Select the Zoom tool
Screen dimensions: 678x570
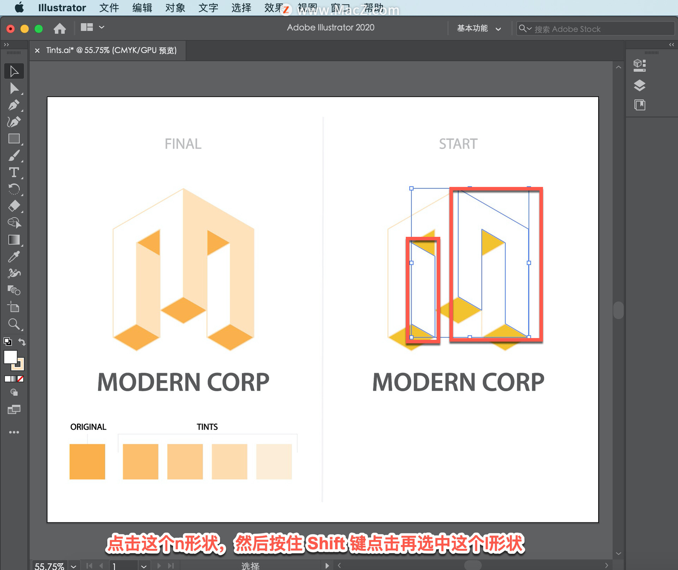click(14, 324)
